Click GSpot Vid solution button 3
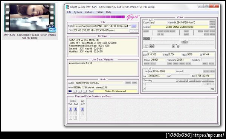226x139 pixels. [70, 118]
